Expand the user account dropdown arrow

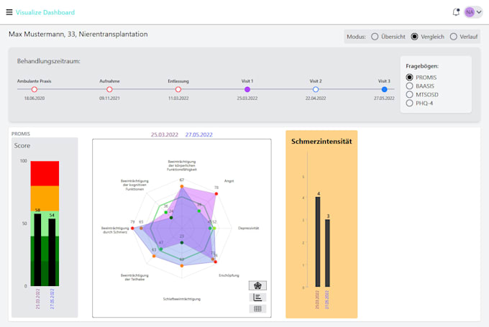click(x=479, y=12)
